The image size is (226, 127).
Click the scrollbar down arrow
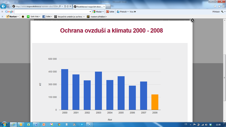coord(225,121)
